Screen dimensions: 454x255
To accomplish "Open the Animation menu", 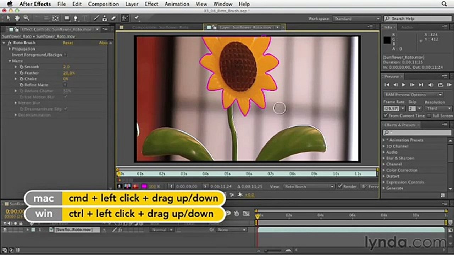I will (x=177, y=4).
